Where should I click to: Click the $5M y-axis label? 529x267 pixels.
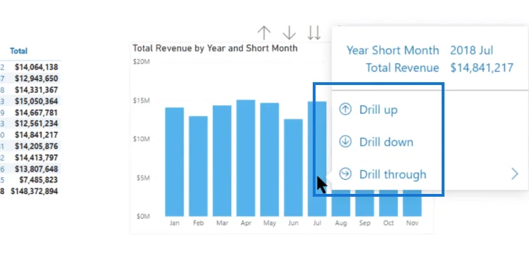point(143,178)
